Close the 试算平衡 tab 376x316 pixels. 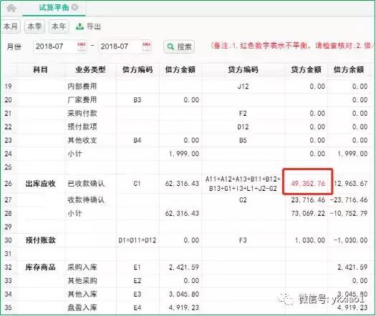(x=75, y=7)
